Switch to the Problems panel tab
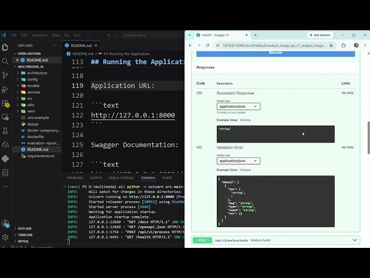The height and width of the screenshot is (278, 370). [75, 178]
